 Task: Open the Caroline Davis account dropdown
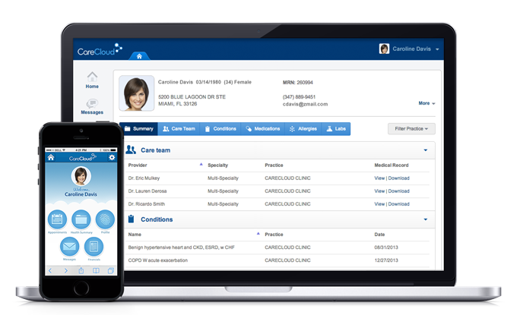coord(437,49)
